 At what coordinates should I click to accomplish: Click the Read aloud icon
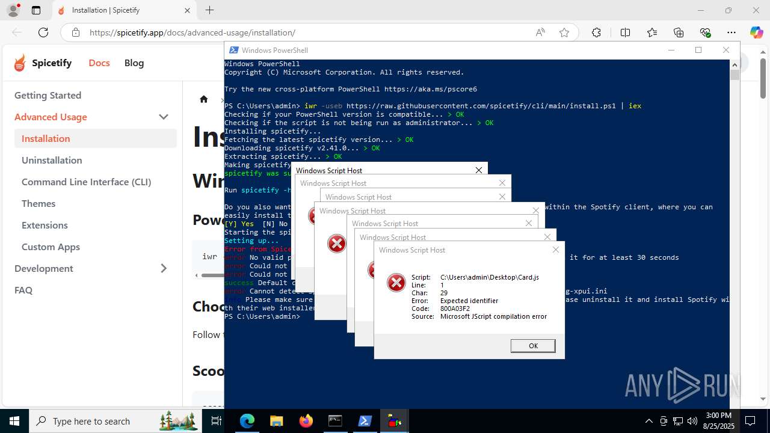540,32
